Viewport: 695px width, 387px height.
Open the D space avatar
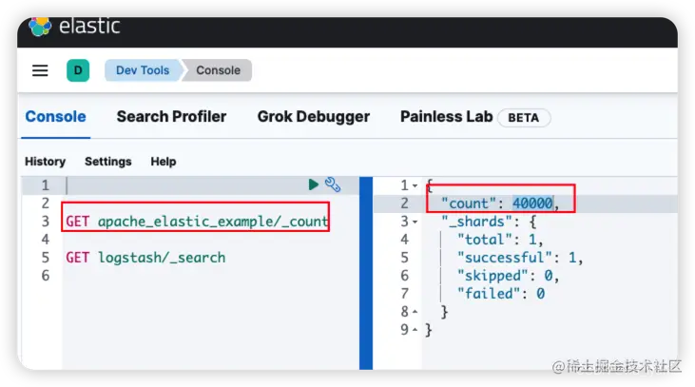coord(78,70)
